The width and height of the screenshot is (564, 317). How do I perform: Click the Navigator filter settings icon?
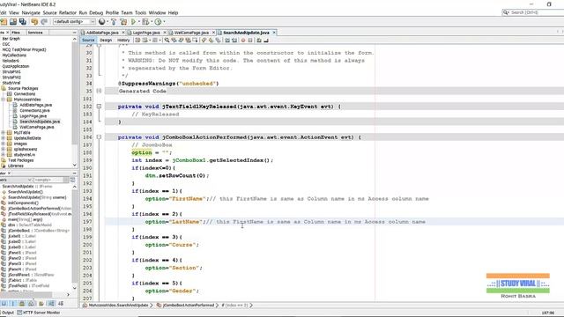tap(72, 180)
